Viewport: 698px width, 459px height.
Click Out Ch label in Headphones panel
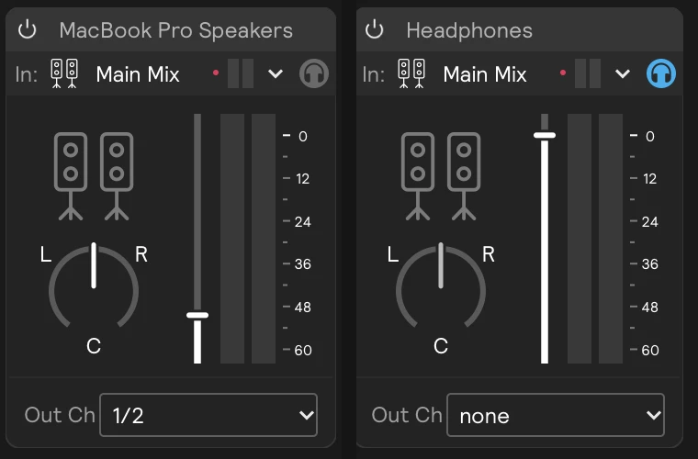coord(407,415)
